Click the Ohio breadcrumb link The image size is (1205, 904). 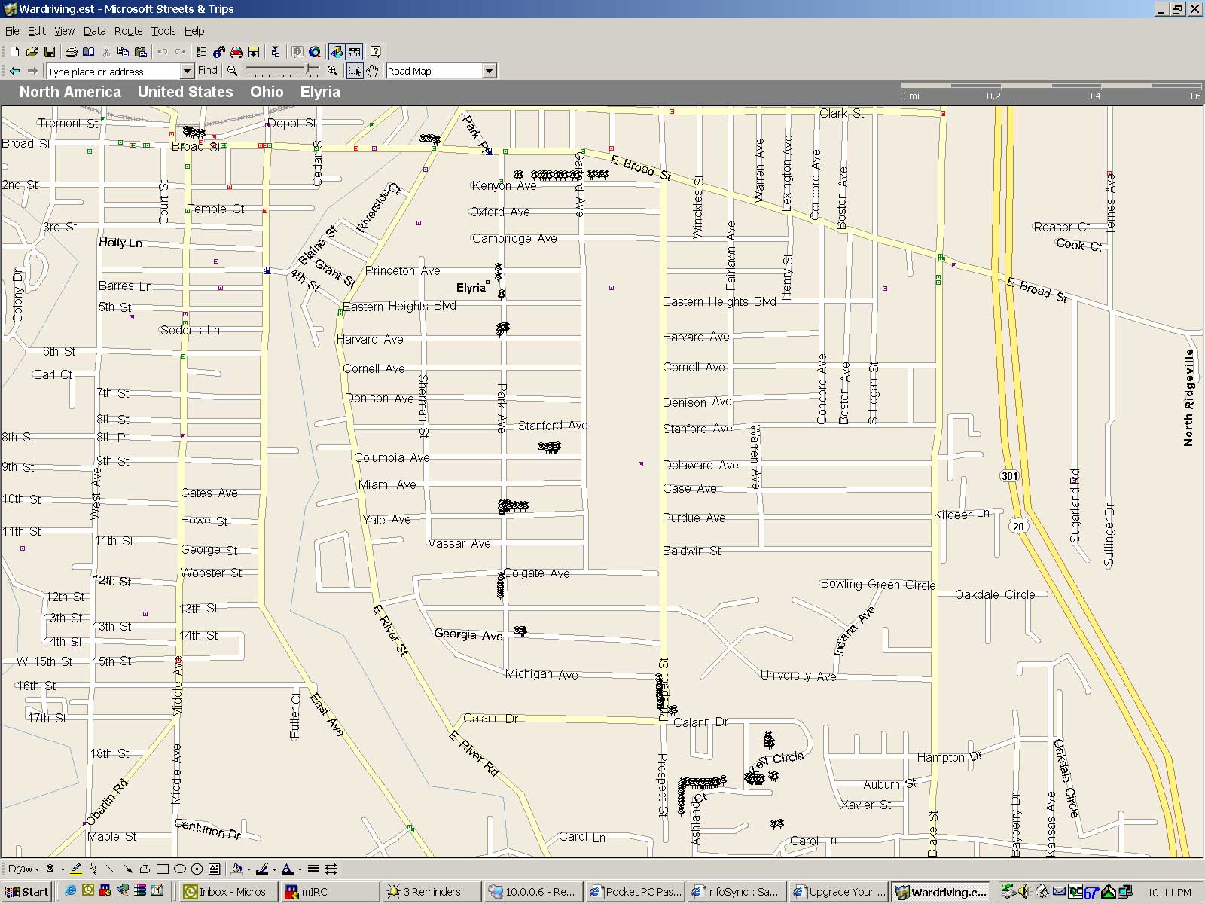267,92
